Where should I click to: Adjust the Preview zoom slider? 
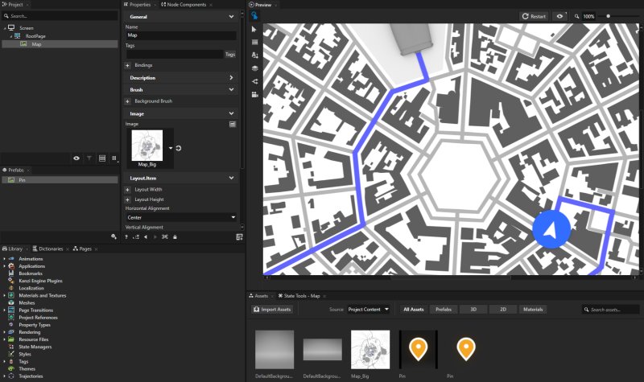pyautogui.click(x=609, y=16)
